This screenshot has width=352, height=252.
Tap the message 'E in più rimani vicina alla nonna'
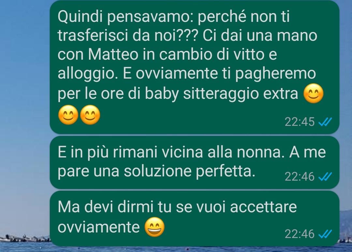[194, 162]
